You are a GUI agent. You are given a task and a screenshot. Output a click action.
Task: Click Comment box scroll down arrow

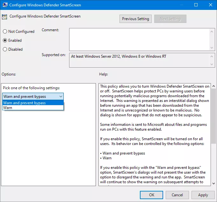pos(212,48)
